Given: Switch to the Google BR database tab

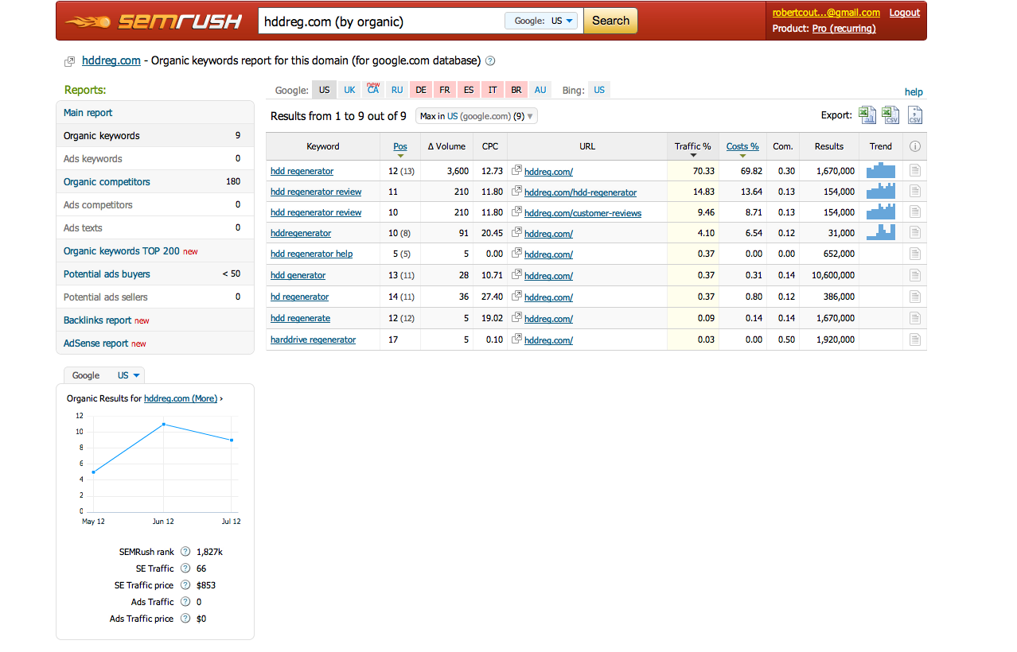Looking at the screenshot, I should (516, 90).
